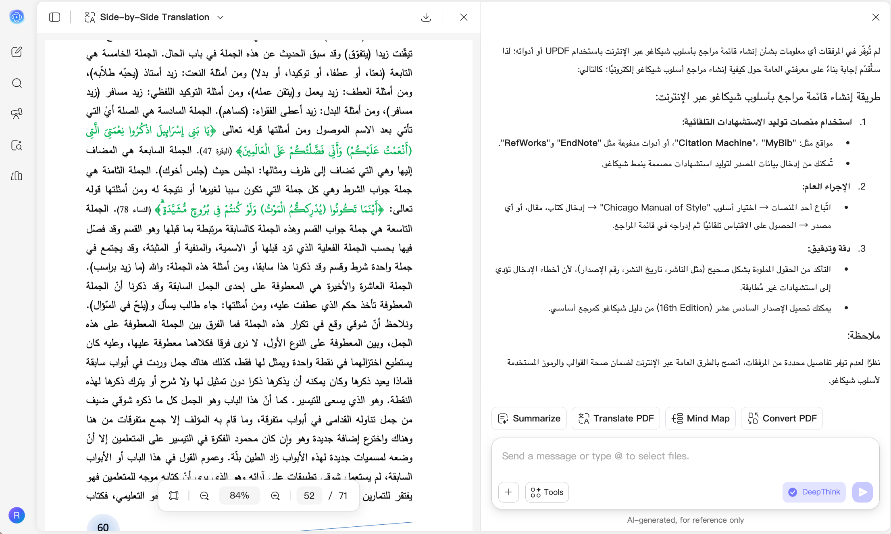Click the total page count 71
Image resolution: width=891 pixels, height=534 pixels.
(343, 496)
